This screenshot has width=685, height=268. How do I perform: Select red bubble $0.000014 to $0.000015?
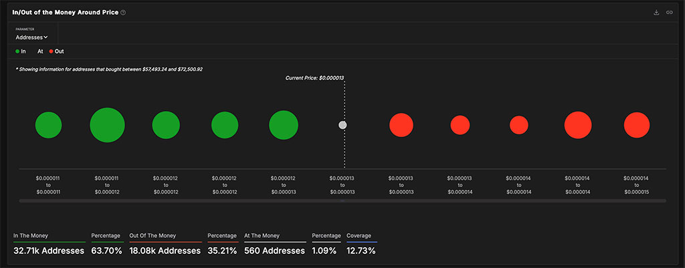pyautogui.click(x=637, y=125)
